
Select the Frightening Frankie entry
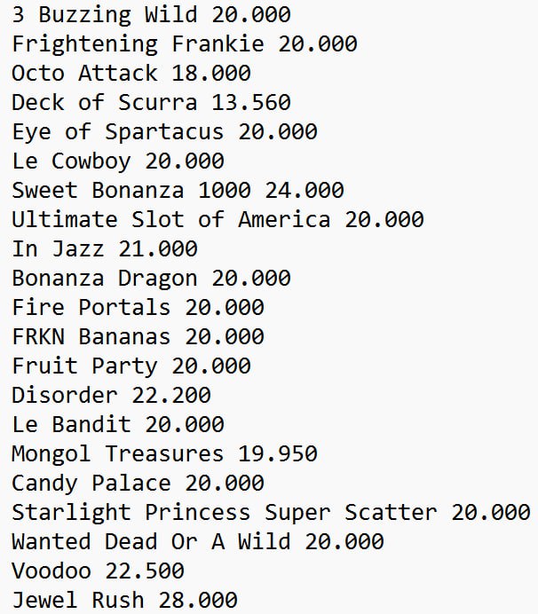[x=184, y=44]
